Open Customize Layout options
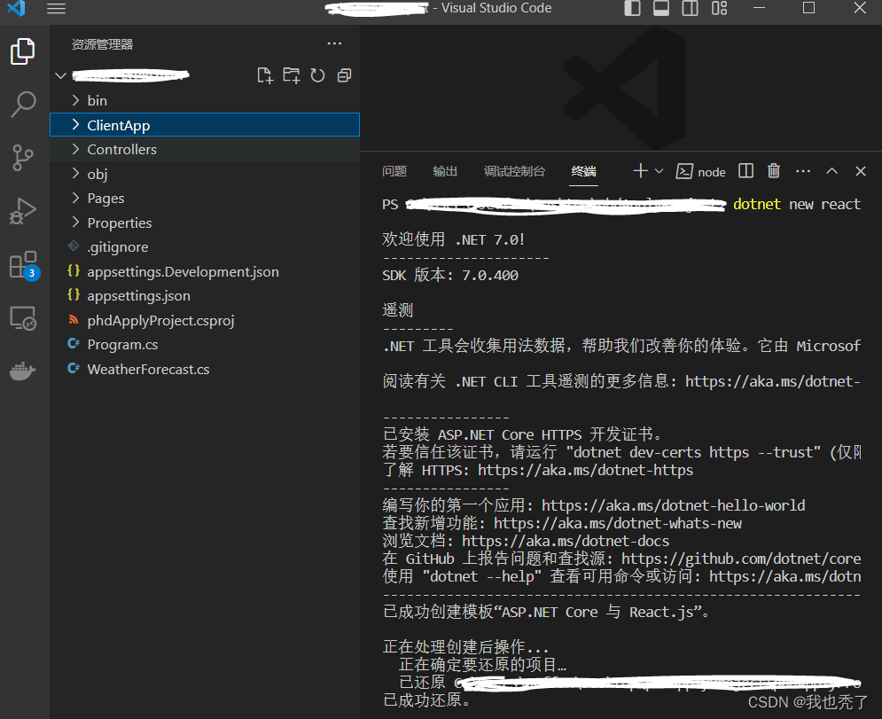 coord(720,8)
